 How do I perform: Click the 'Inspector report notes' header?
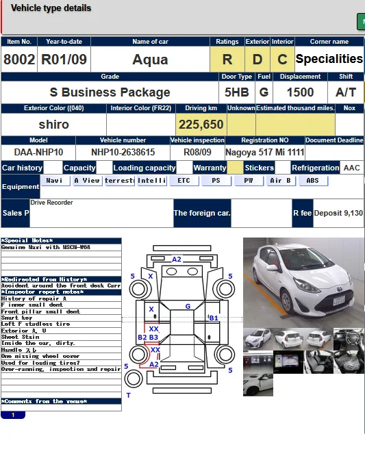point(62,292)
